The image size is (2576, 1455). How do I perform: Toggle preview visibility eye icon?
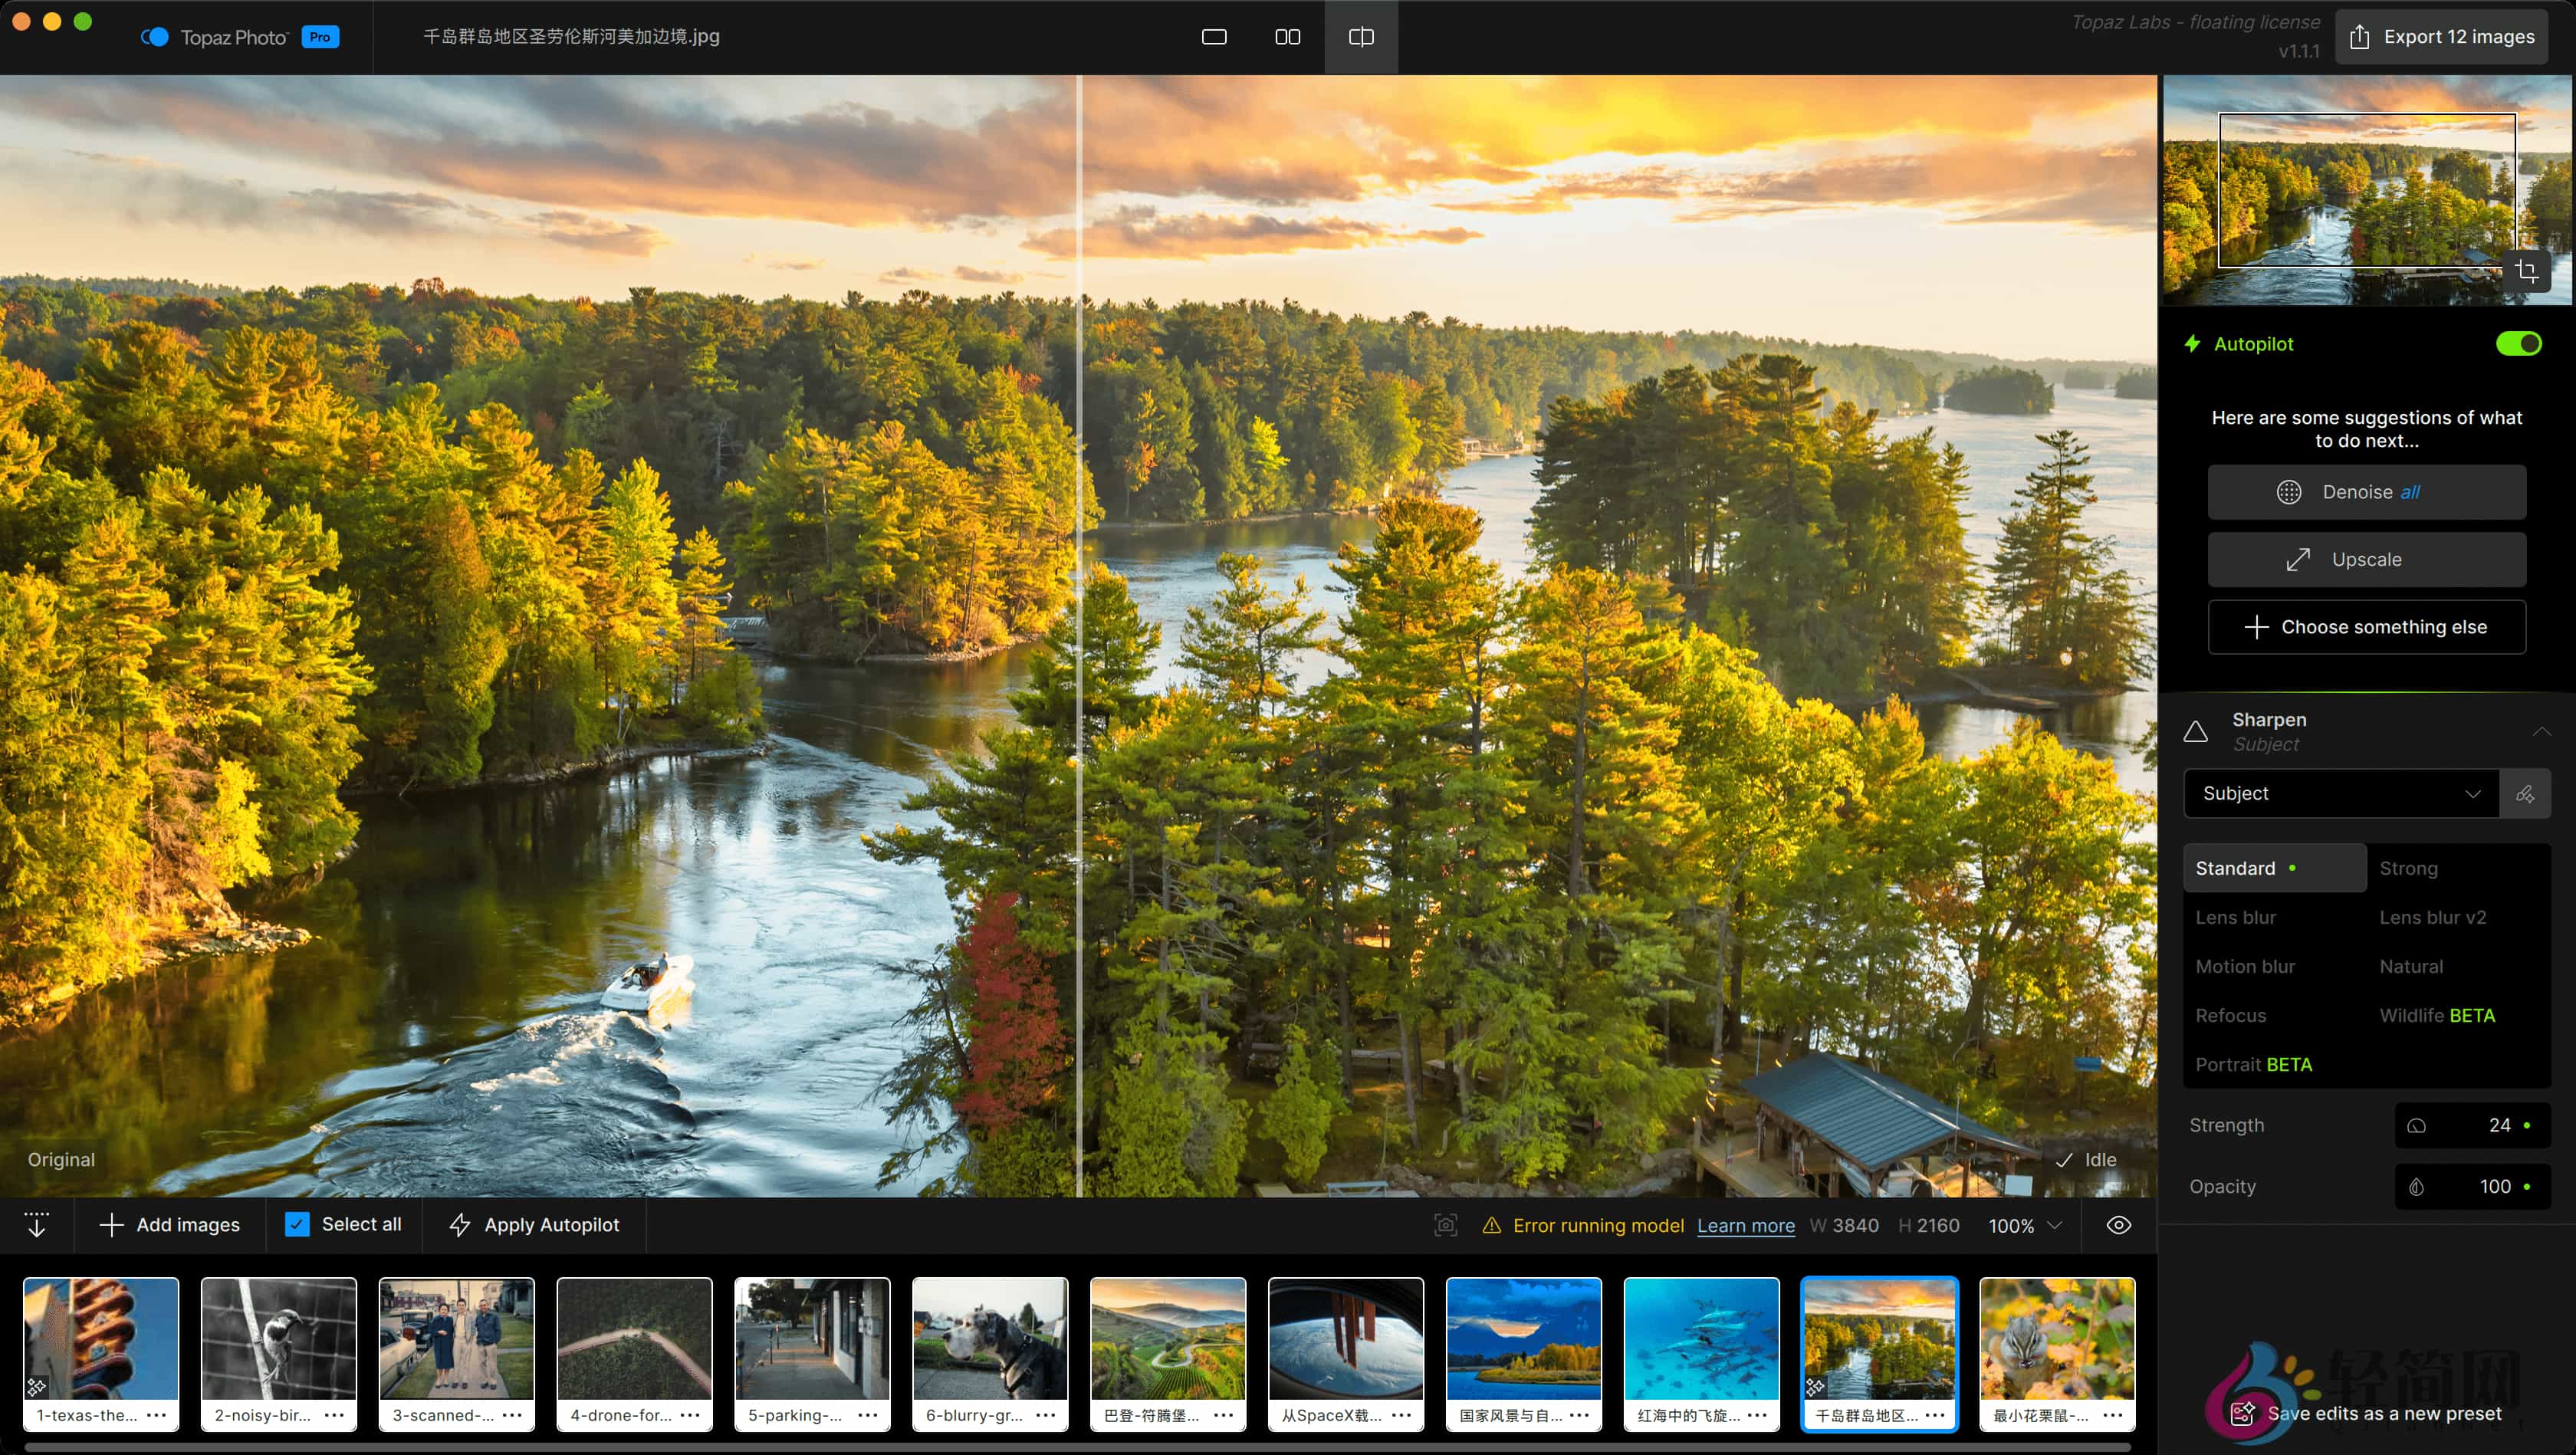point(2118,1225)
